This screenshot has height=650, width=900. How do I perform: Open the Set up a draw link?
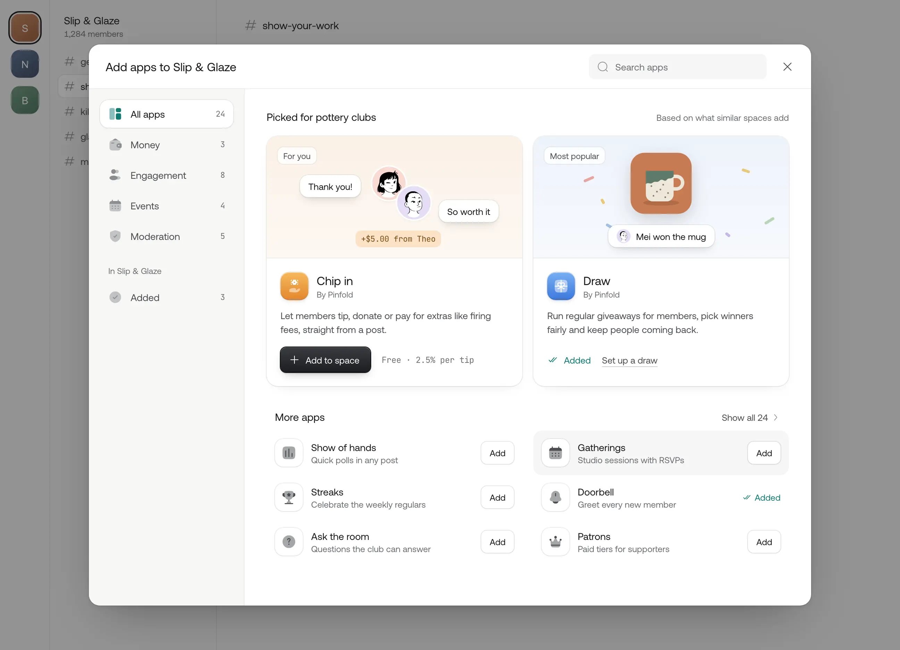[630, 360]
